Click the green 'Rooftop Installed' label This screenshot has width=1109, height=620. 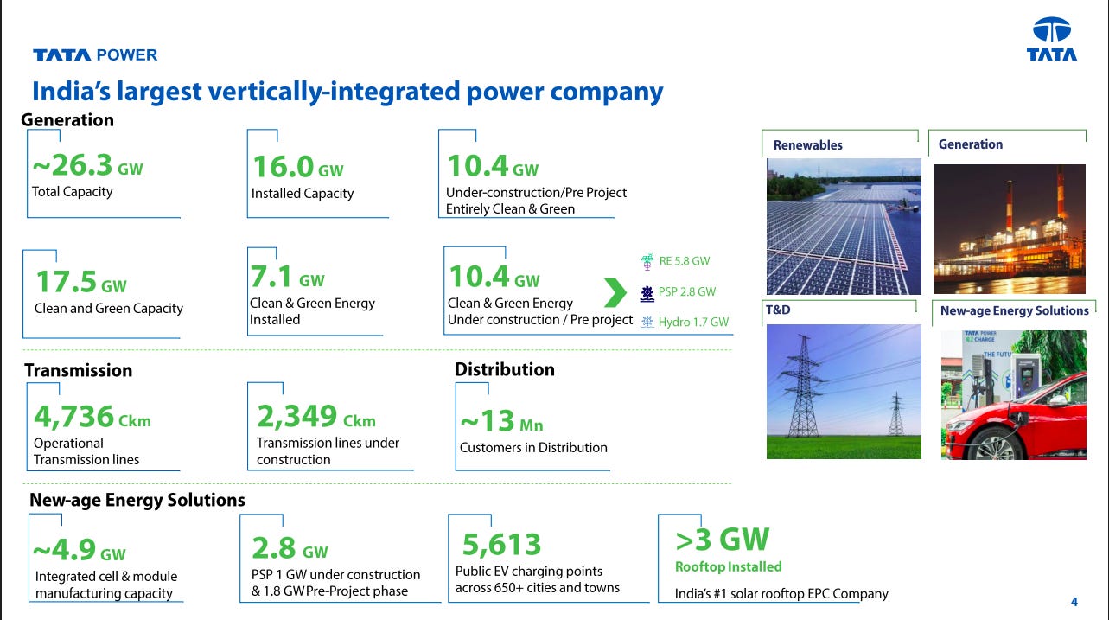pos(728,567)
